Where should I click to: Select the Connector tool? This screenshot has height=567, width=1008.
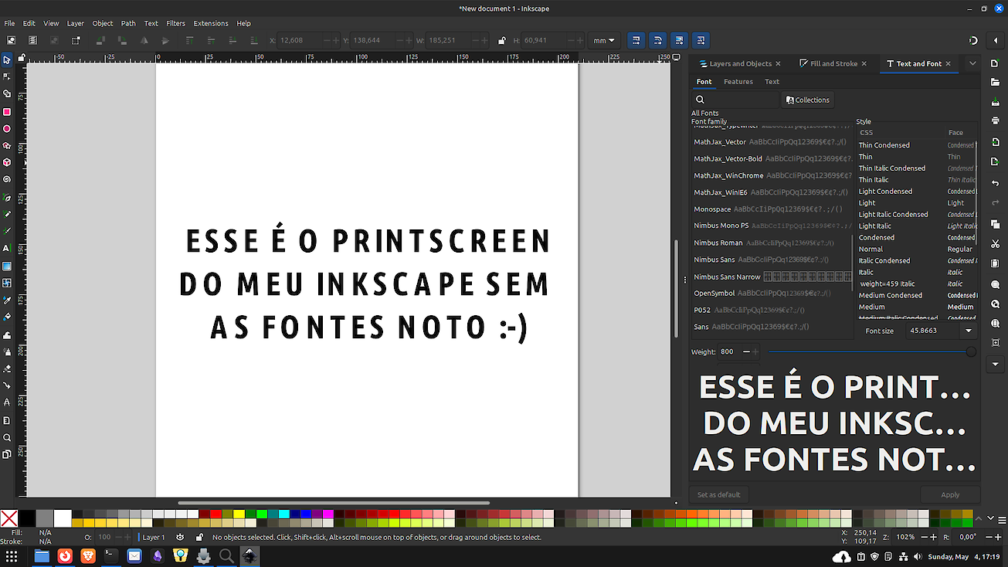coord(7,385)
